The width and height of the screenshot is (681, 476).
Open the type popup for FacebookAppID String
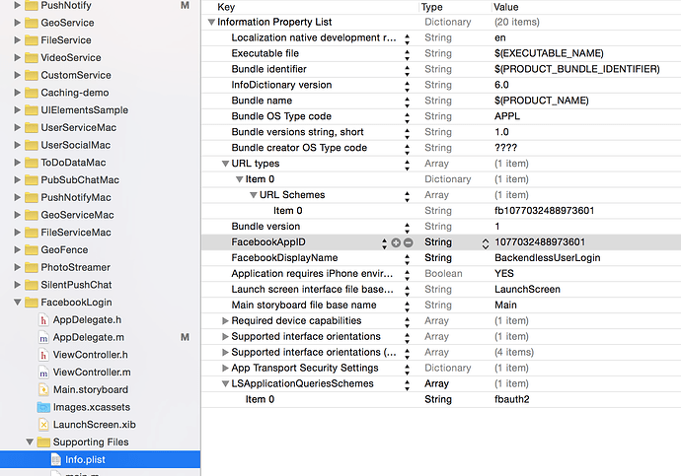pyautogui.click(x=486, y=243)
